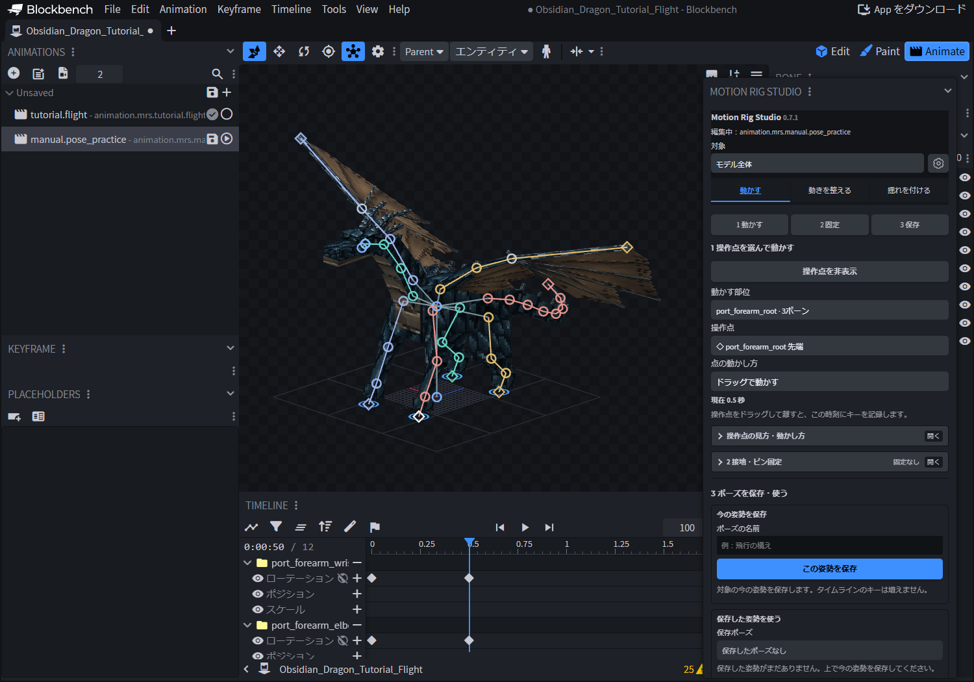This screenshot has width=974, height=682.
Task: Click the 2 固定 step button
Action: point(830,225)
